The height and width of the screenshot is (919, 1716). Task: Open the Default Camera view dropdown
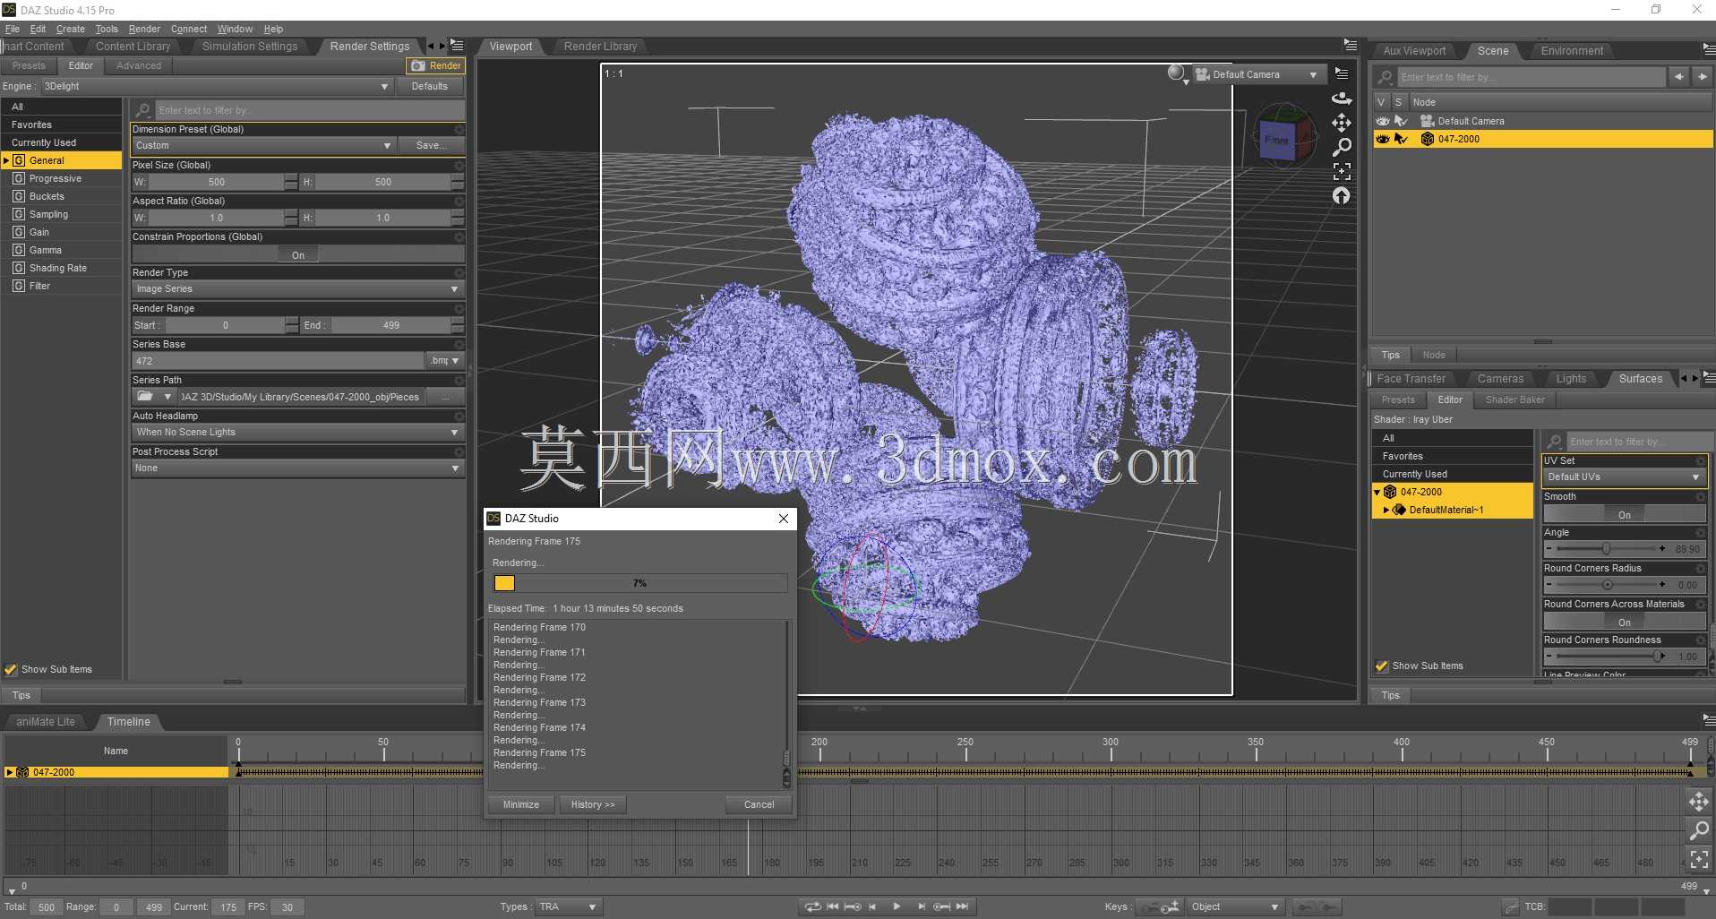[x=1257, y=74]
